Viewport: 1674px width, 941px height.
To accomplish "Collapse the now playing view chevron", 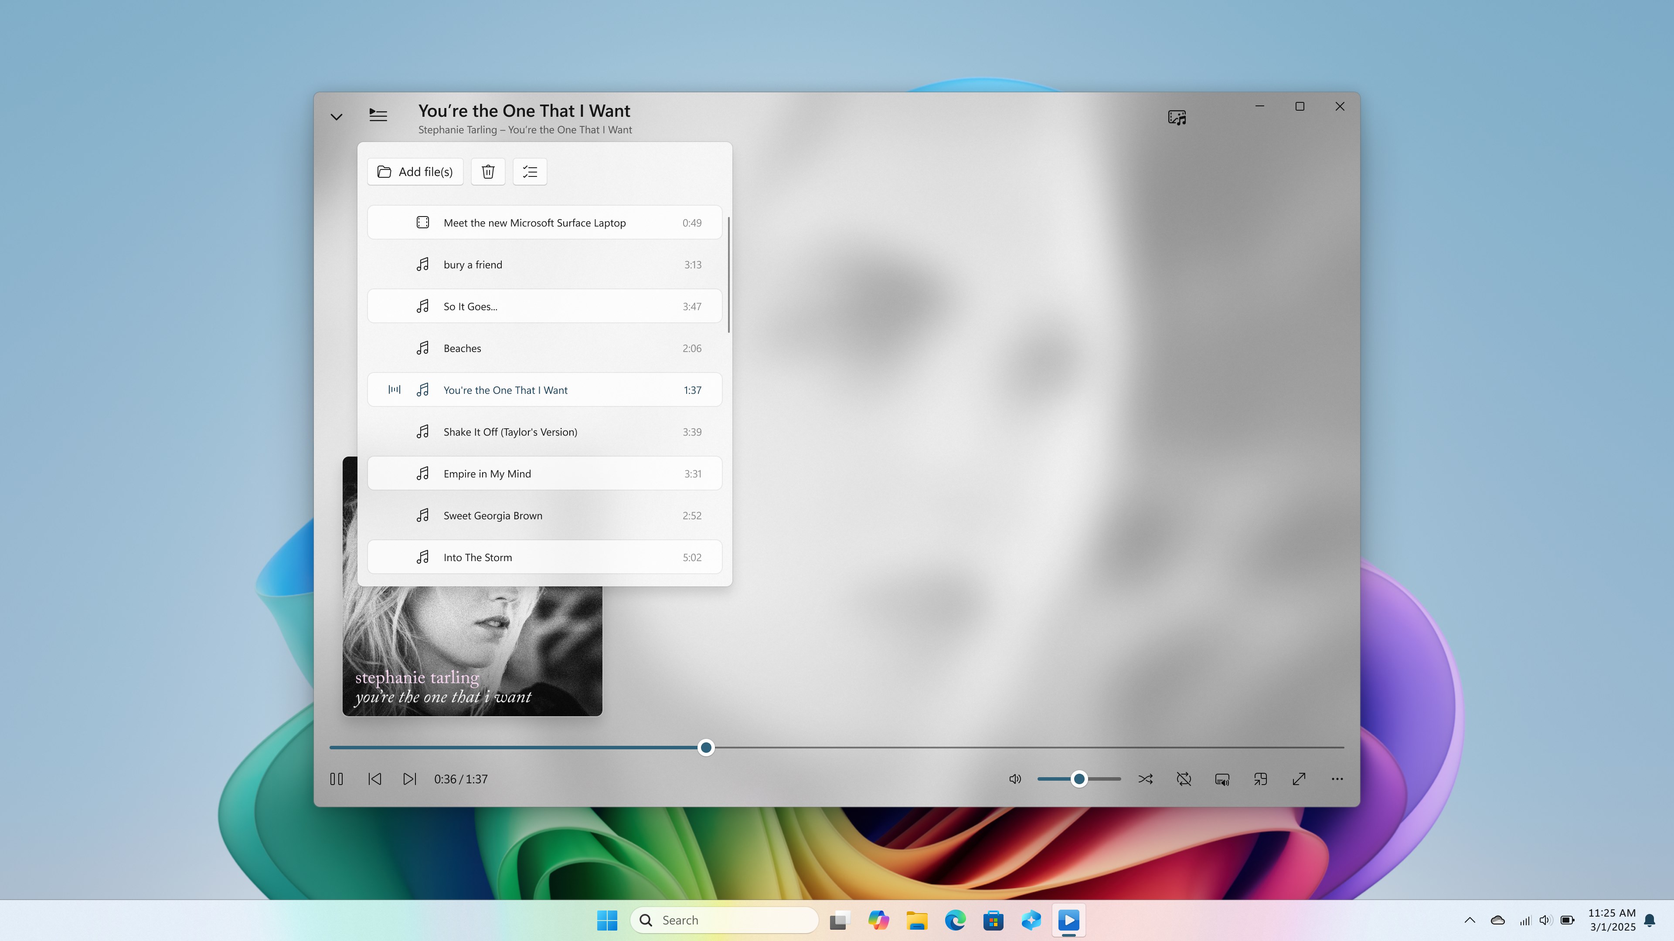I will (x=337, y=116).
